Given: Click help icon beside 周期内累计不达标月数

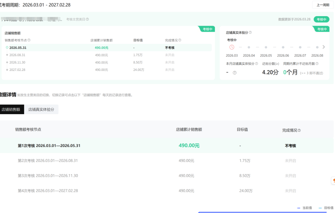Looking at the screenshot, I should pos(317,64).
